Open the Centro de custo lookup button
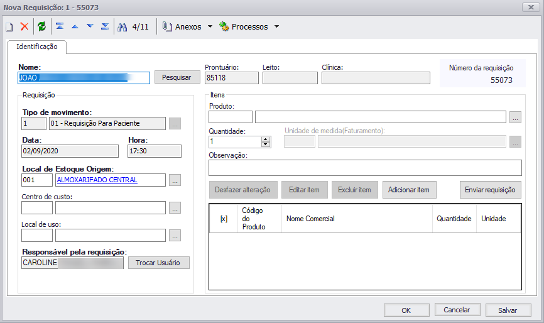This screenshot has width=544, height=323. click(175, 208)
